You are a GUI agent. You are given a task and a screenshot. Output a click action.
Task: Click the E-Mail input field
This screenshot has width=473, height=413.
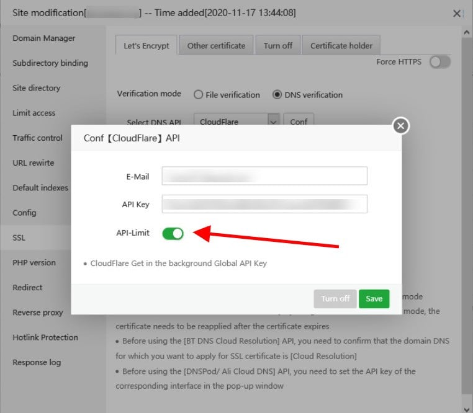click(x=264, y=175)
